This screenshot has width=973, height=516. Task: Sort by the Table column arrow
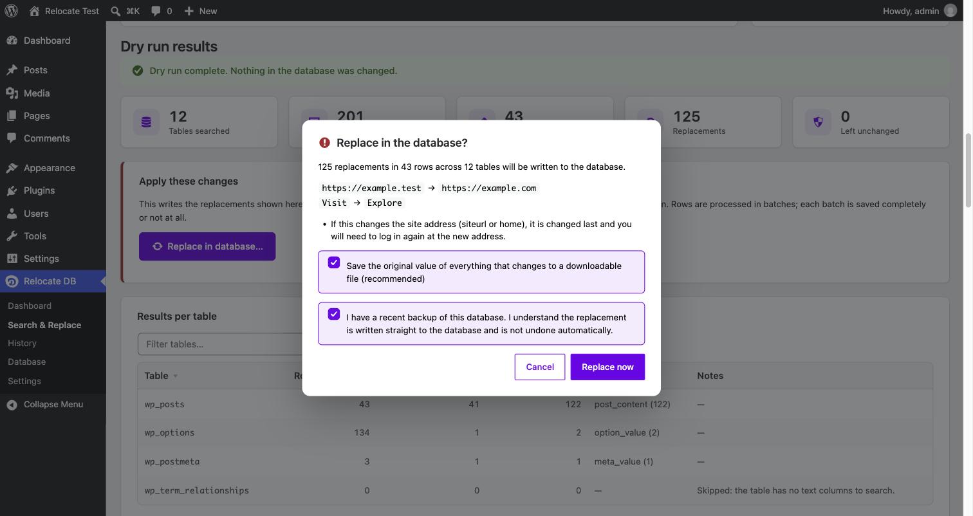pos(175,376)
